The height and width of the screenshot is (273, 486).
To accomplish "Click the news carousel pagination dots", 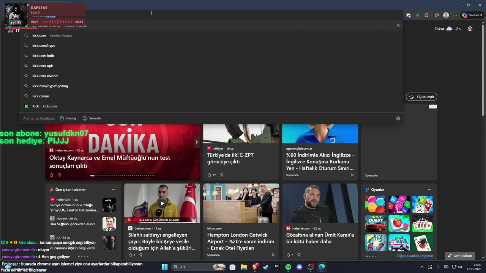I will click(123, 176).
